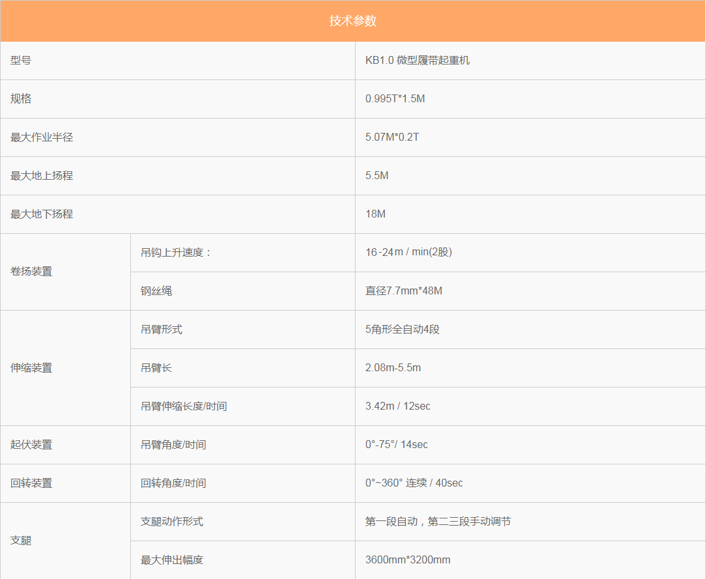This screenshot has height=579, width=706.
Task: Click the 第一段自动，第二三段手动调节 text
Action: coord(438,522)
